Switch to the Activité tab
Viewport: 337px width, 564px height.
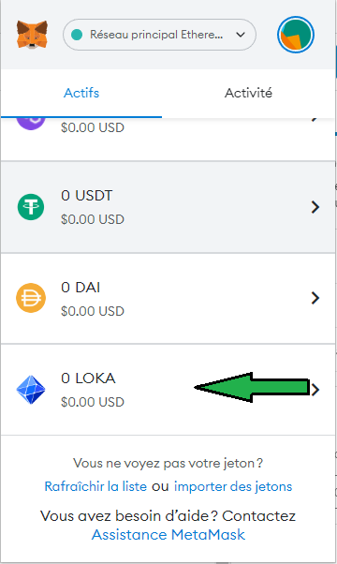(x=248, y=93)
